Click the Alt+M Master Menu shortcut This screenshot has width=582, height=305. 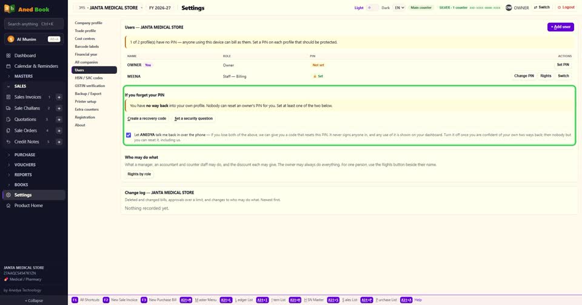coord(198,300)
